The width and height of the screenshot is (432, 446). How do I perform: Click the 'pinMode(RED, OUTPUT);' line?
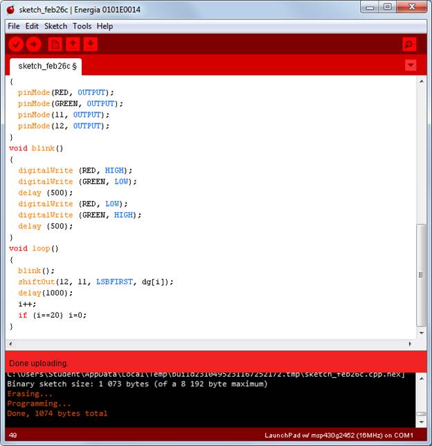coord(66,92)
